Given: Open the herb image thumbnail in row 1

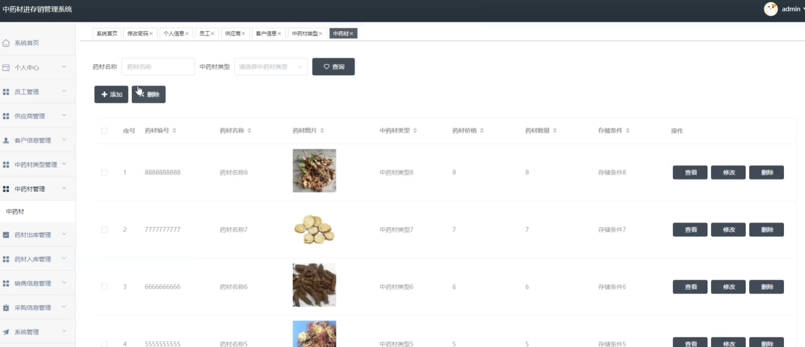Looking at the screenshot, I should [314, 171].
